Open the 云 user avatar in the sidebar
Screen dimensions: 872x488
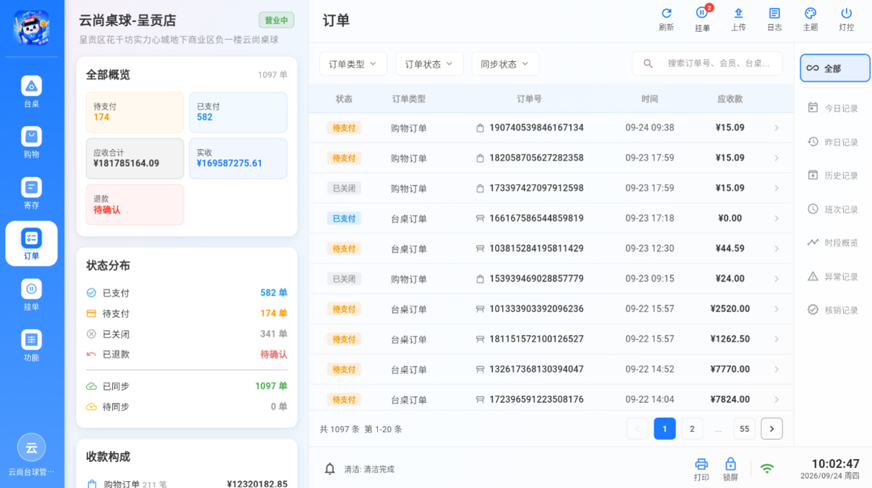pos(32,447)
